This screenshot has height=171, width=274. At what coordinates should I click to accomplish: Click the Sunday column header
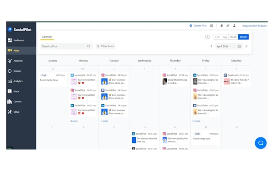pyautogui.click(x=53, y=61)
